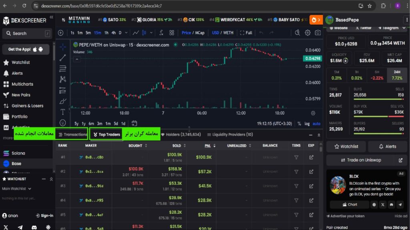This screenshot has width=410, height=230.
Task: Select the 5M price change period
Action: click(x=336, y=75)
